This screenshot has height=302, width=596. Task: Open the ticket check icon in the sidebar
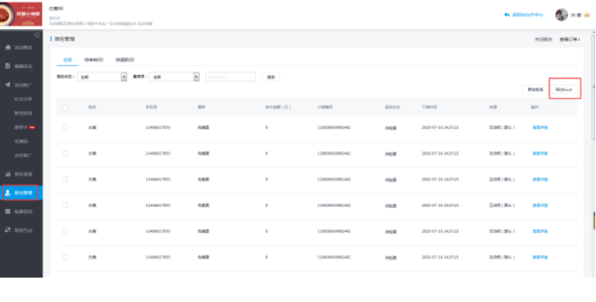8,211
